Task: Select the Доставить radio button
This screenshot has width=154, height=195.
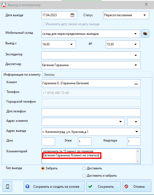Action: point(84,168)
